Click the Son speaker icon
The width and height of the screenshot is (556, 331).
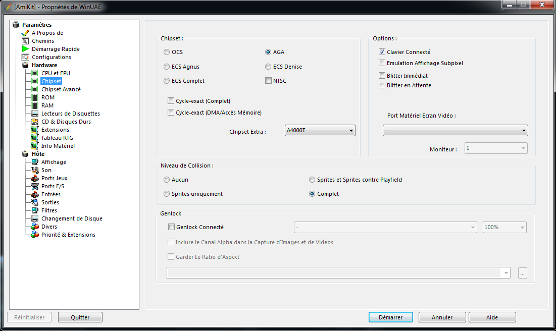click(x=35, y=170)
